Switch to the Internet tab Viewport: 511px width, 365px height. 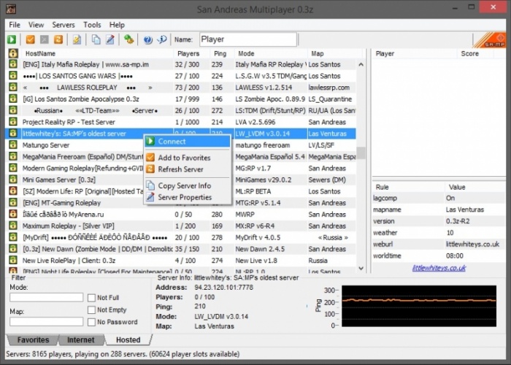coord(80,340)
